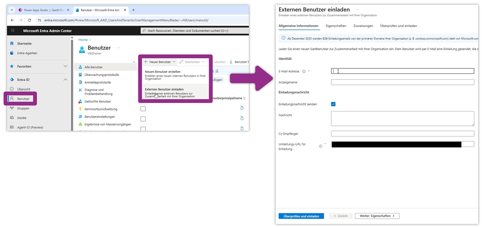Open site information icon in address bar

[x=40, y=20]
